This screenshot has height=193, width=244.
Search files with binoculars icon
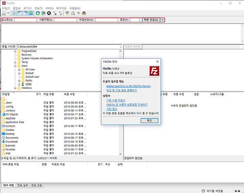[84, 13]
